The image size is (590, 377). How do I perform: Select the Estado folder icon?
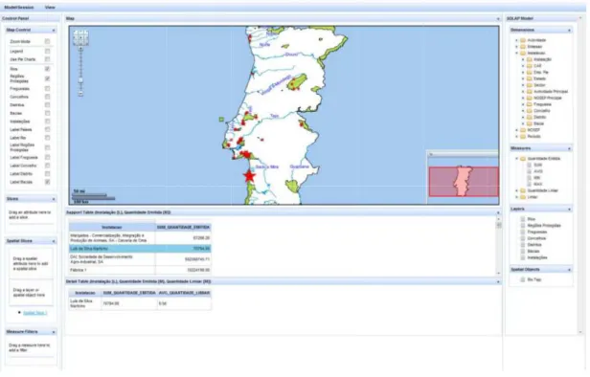coord(530,78)
